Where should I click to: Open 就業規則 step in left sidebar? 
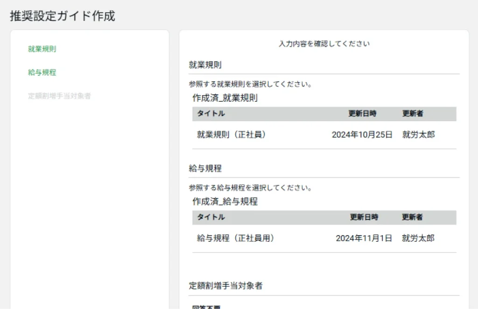[42, 49]
